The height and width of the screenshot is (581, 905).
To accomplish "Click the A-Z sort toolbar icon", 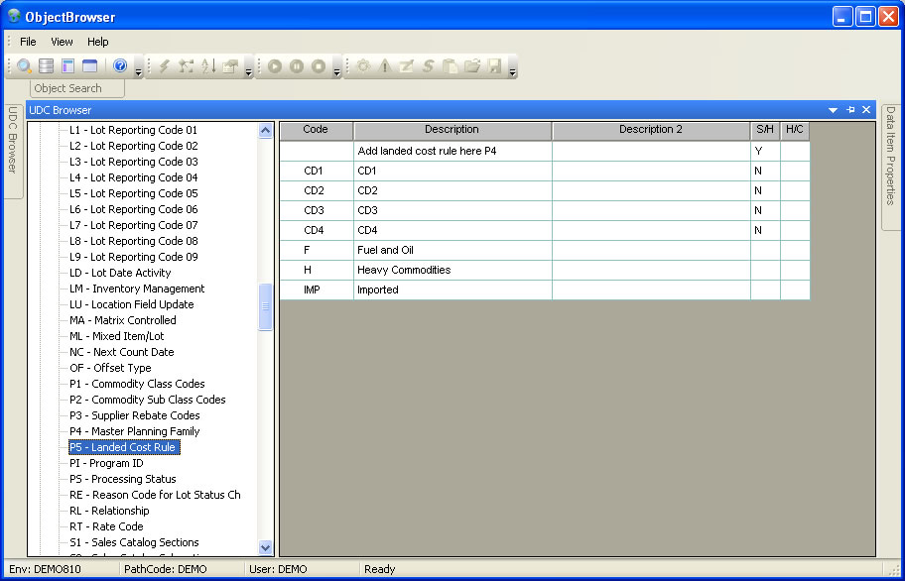I will tap(208, 66).
